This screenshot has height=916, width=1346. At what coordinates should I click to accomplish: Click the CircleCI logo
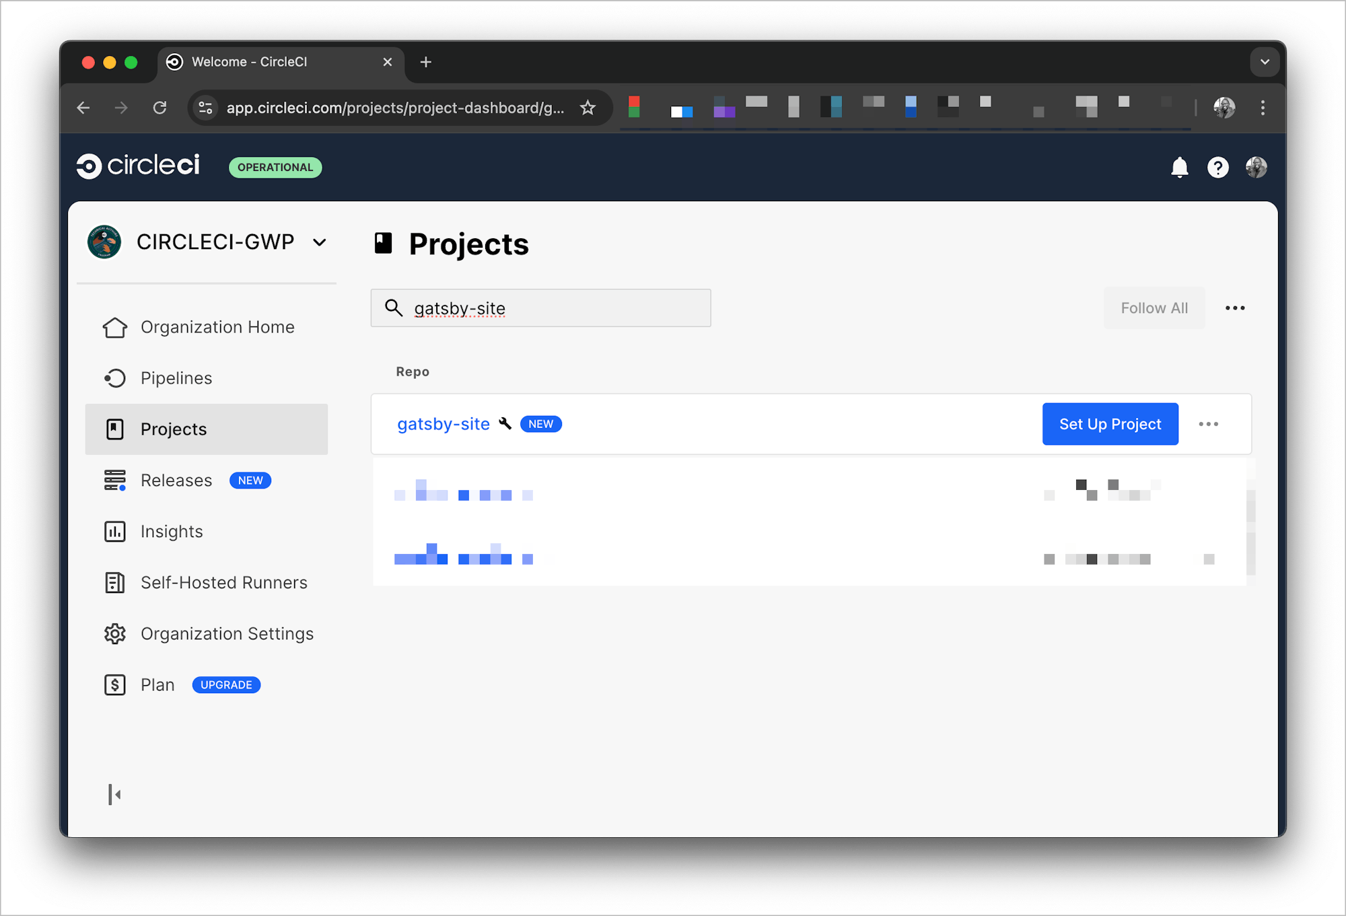click(x=138, y=166)
